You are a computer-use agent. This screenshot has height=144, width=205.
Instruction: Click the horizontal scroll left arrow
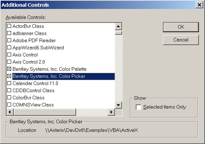10,112
